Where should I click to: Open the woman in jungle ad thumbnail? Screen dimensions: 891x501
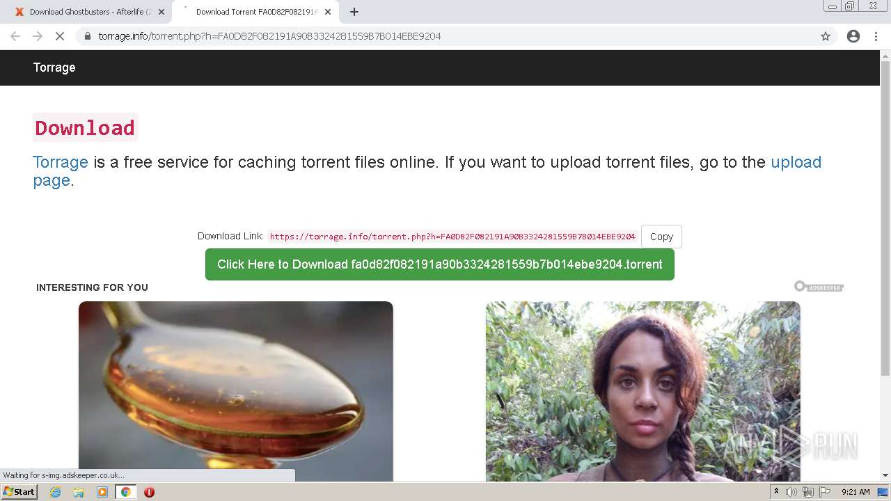point(643,391)
